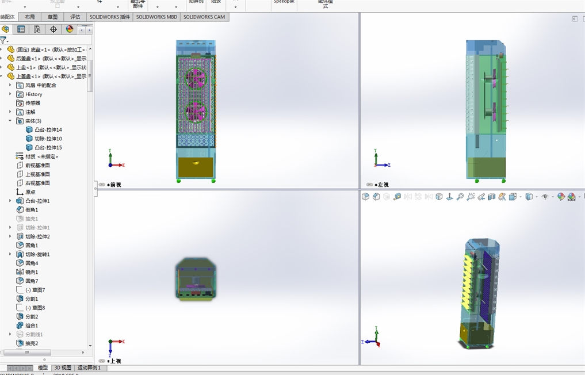Open the 3D 视图 bottom tab
The height and width of the screenshot is (375, 585).
[63, 368]
